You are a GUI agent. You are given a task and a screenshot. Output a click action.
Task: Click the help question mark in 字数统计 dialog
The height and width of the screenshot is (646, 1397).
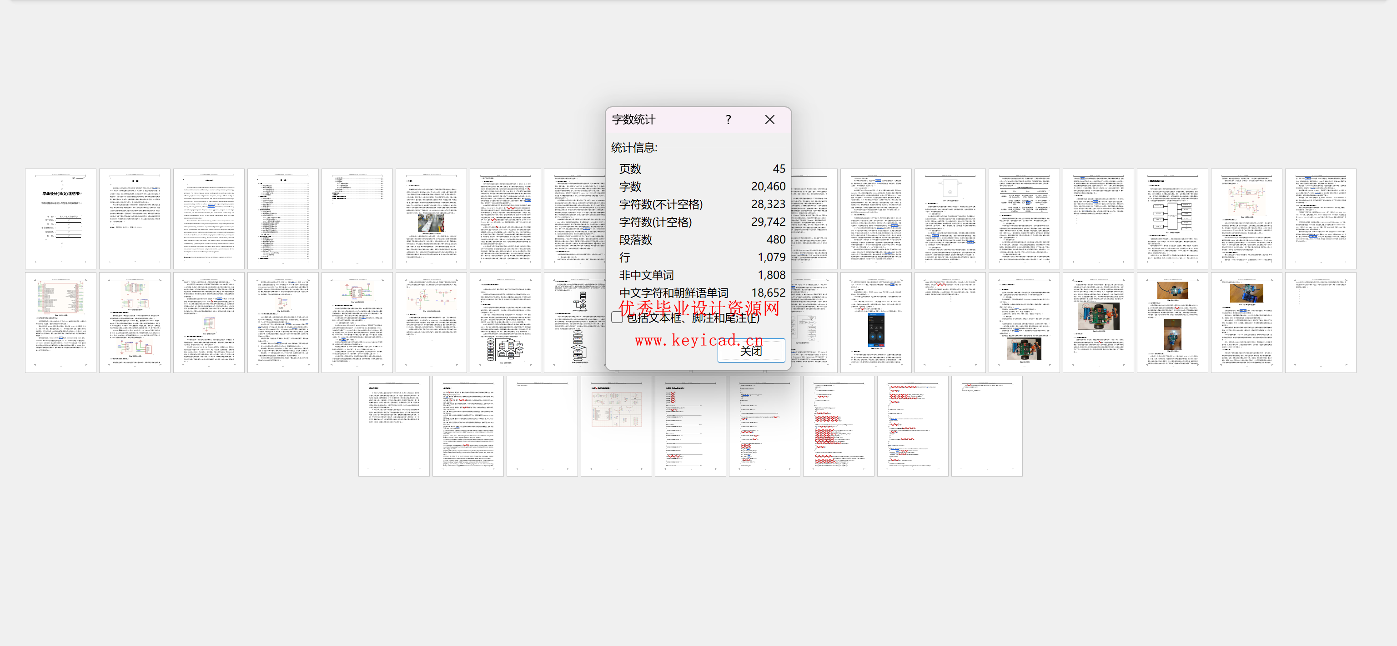(x=729, y=120)
